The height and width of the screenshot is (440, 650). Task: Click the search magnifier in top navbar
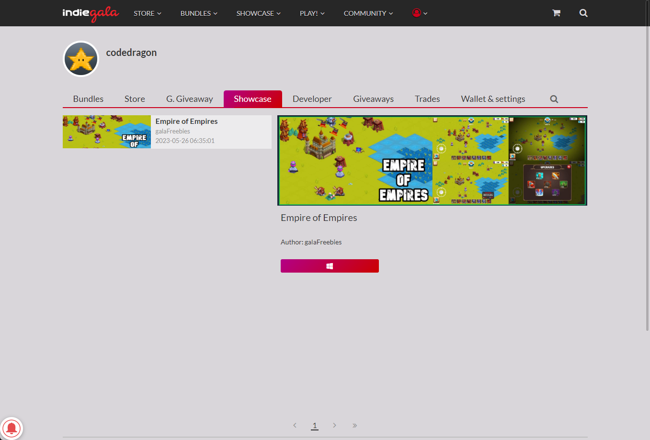tap(583, 13)
